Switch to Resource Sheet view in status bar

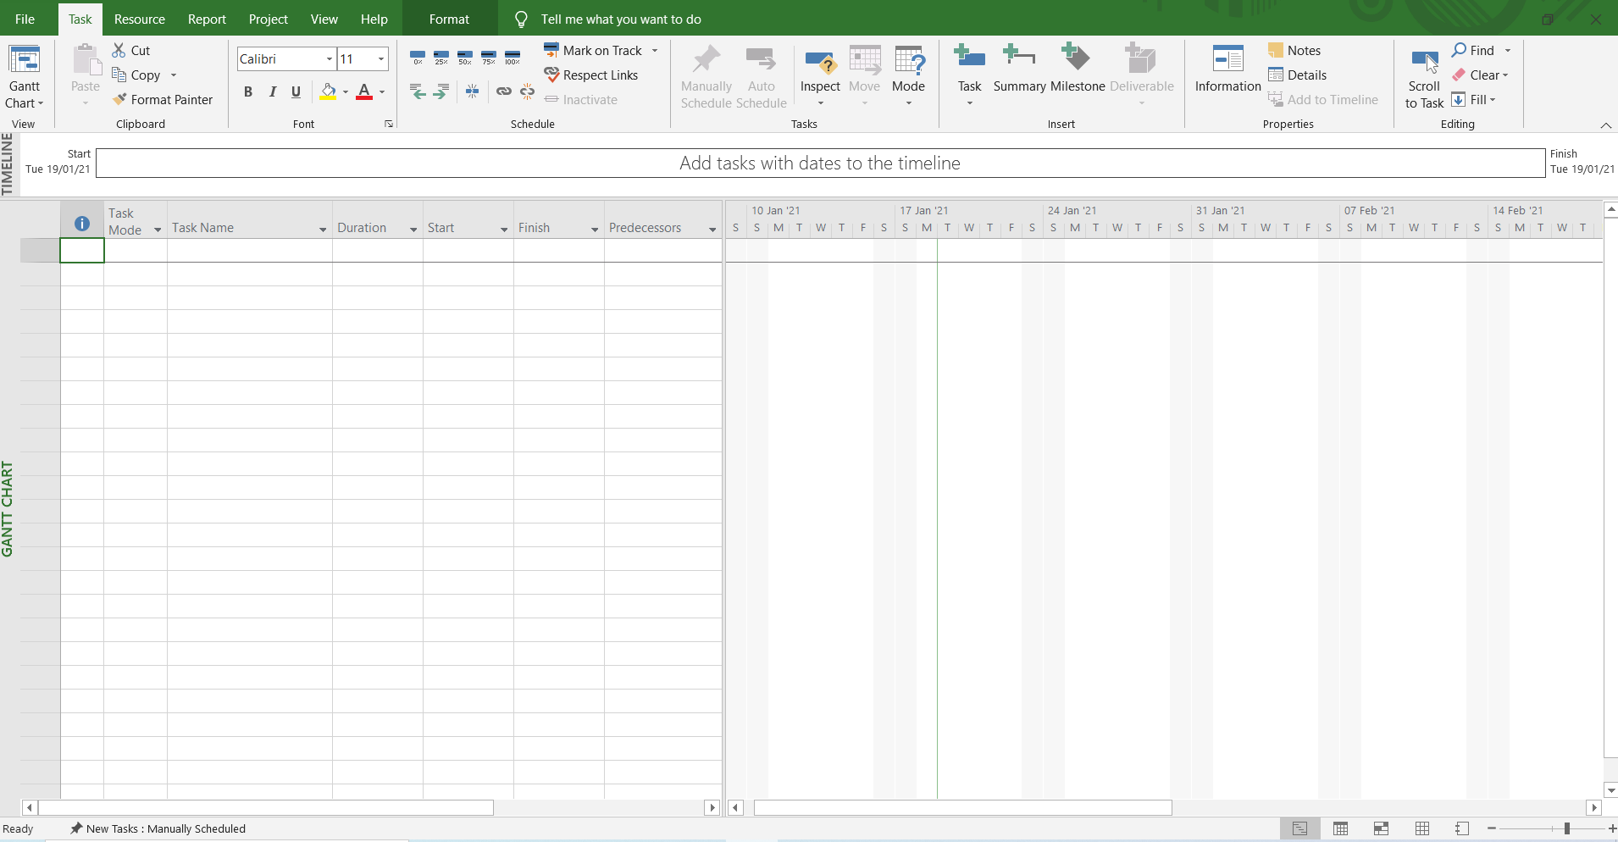[1421, 828]
